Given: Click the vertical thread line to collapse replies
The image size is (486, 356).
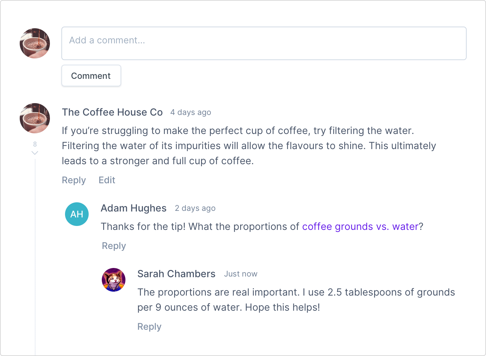Looking at the screenshot, I should pos(35,256).
